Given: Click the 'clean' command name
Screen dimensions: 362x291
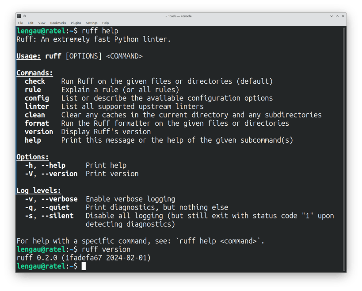Looking at the screenshot, I should click(35, 115).
